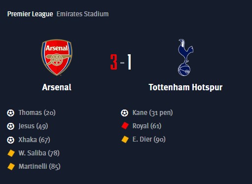Click the Arsenal club crest
252x184 pixels.
pos(57,57)
